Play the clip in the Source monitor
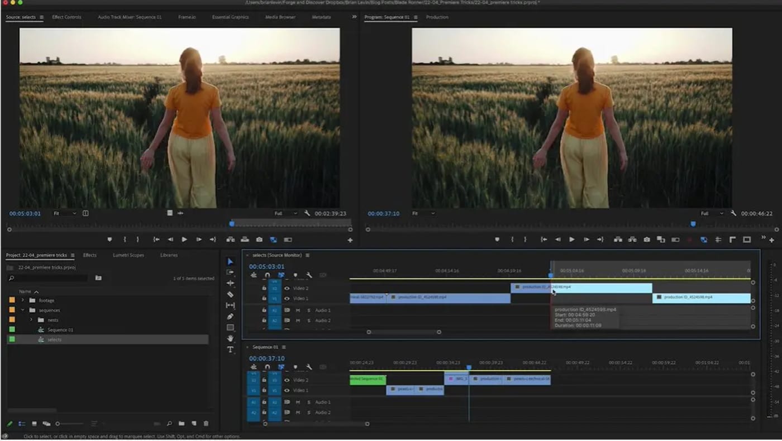Viewport: 782px width, 441px height. 184,239
